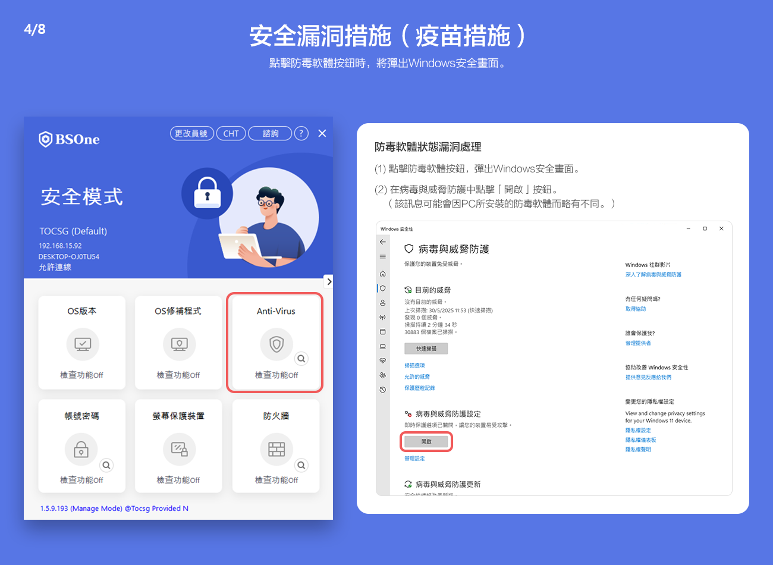This screenshot has height=565, width=773.
Task: Open the 帳號密碼 lock icon
Action: (81, 449)
